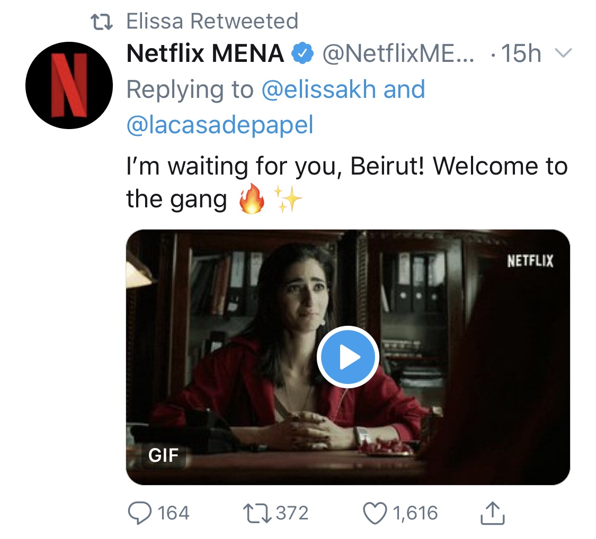The width and height of the screenshot is (596, 539).
Task: Click the 15h timestamp
Action: [521, 54]
